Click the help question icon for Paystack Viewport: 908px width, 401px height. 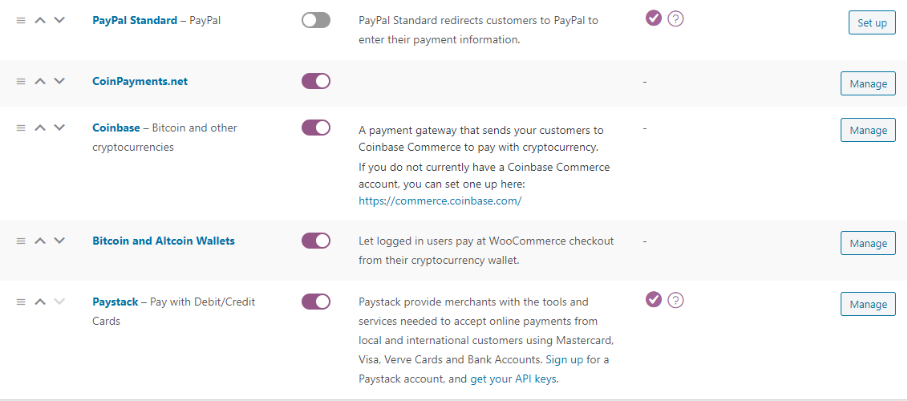[x=676, y=300]
